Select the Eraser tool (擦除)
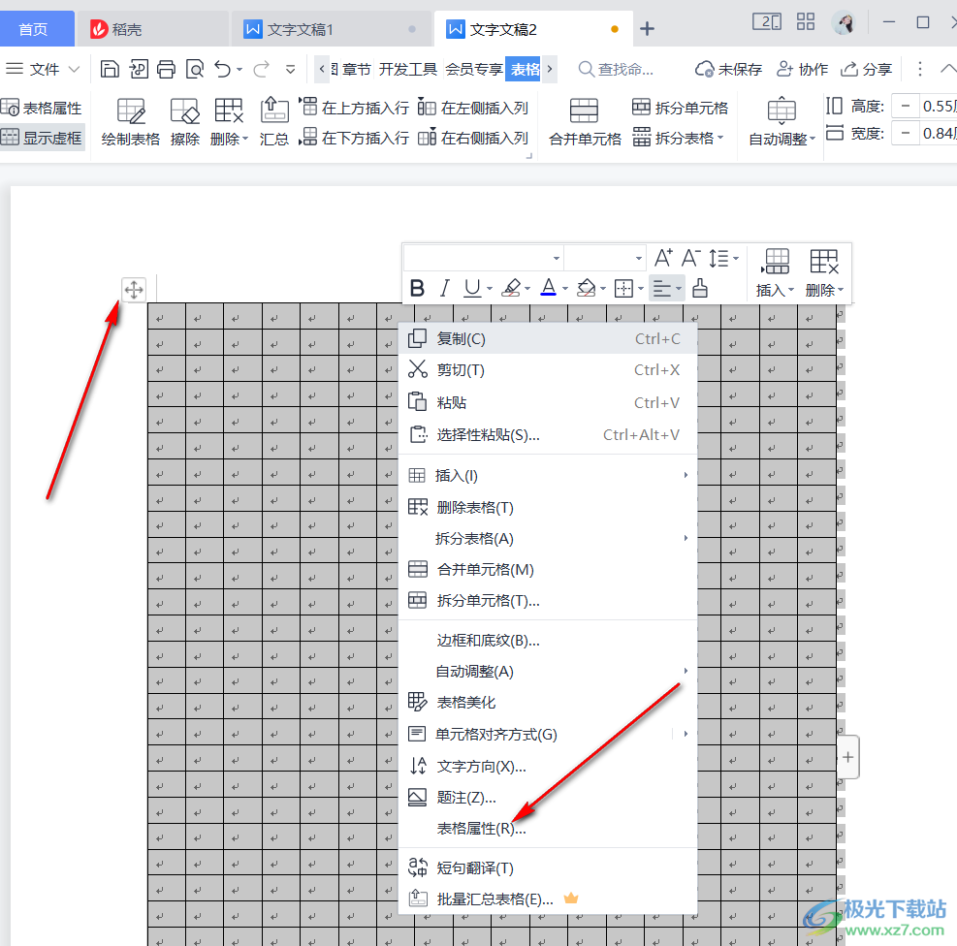 185,122
